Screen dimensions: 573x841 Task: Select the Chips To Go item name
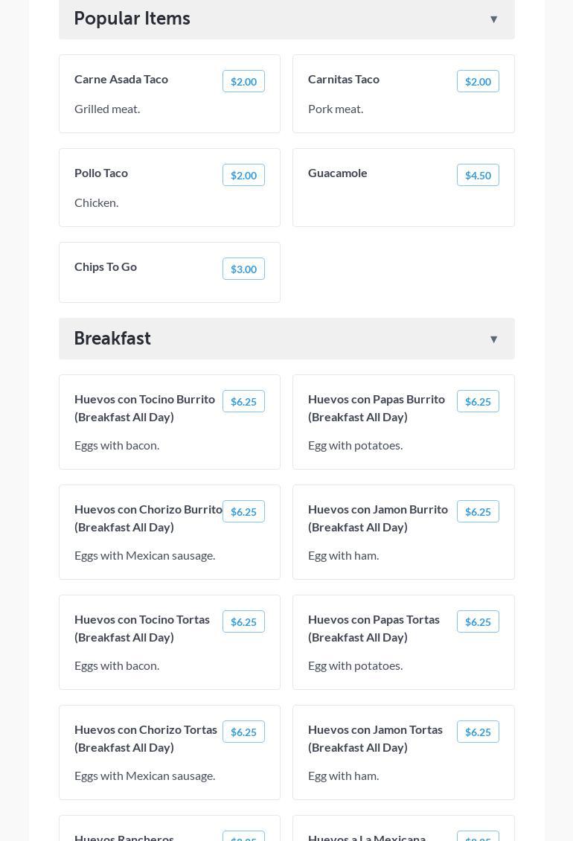pos(106,266)
